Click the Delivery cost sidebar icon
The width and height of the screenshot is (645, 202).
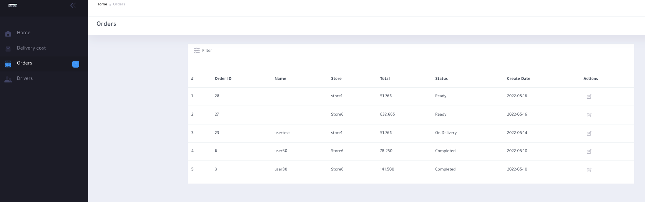[8, 49]
